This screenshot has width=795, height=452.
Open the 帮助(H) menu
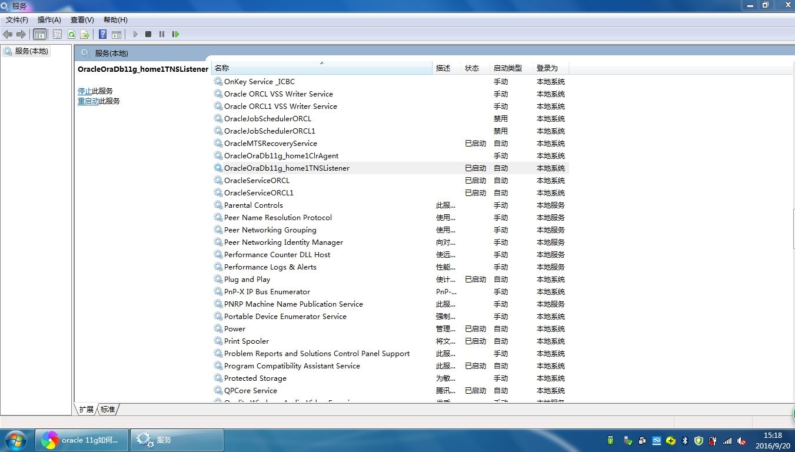115,19
